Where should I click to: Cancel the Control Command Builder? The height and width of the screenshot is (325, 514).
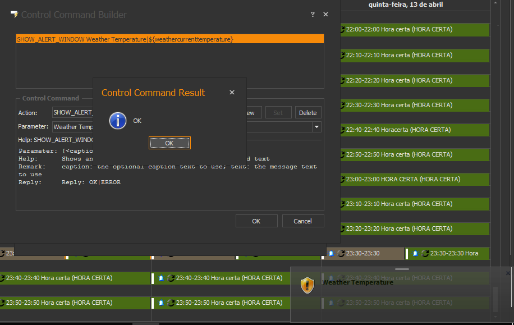pyautogui.click(x=302, y=221)
